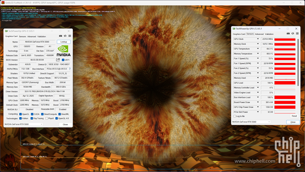The width and height of the screenshot is (305, 172).
Task: Open hamburger menu in left GPU-Z window
Action: pyautogui.click(x=70, y=36)
